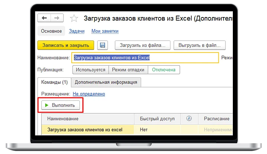Add form to favorites with star icon
267x154 pixels.
[x=74, y=19]
